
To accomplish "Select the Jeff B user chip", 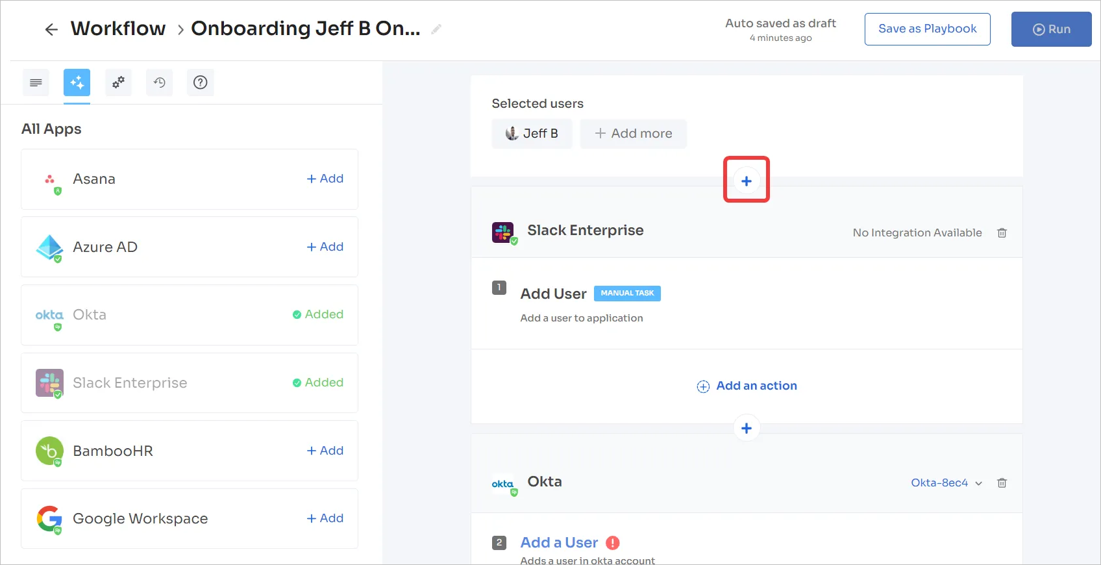I will tap(532, 133).
